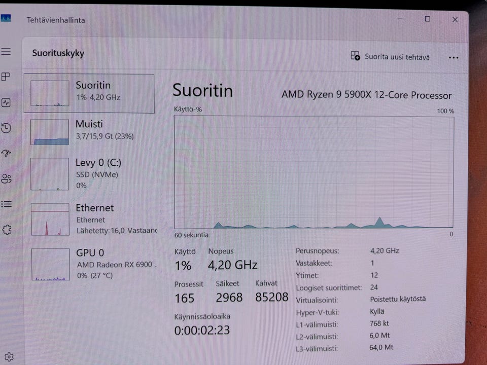Open Startup apps icon in sidebar

(6, 153)
